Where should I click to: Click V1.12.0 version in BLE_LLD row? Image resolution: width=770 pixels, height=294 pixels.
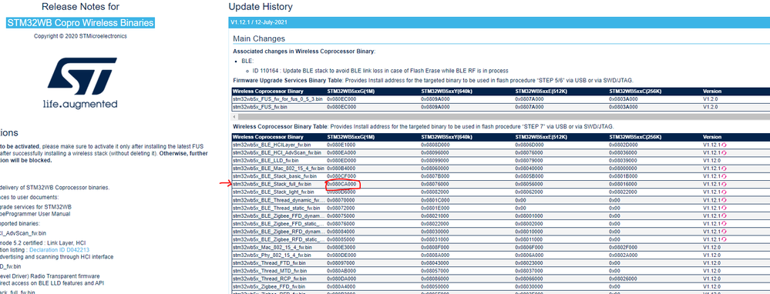[711, 161]
